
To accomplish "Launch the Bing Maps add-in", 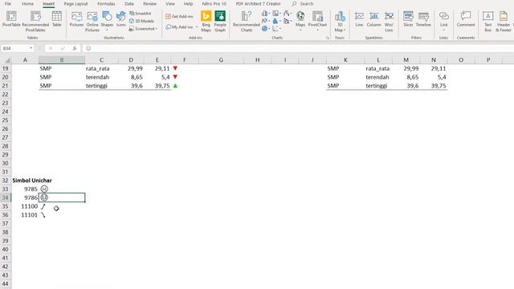I will pyautogui.click(x=206, y=21).
